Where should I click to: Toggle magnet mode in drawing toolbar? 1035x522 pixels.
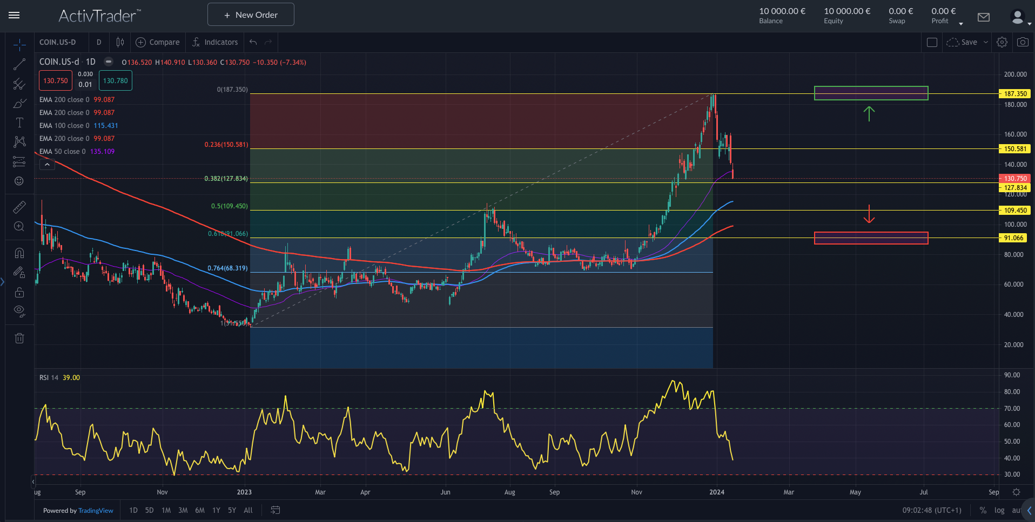19,253
